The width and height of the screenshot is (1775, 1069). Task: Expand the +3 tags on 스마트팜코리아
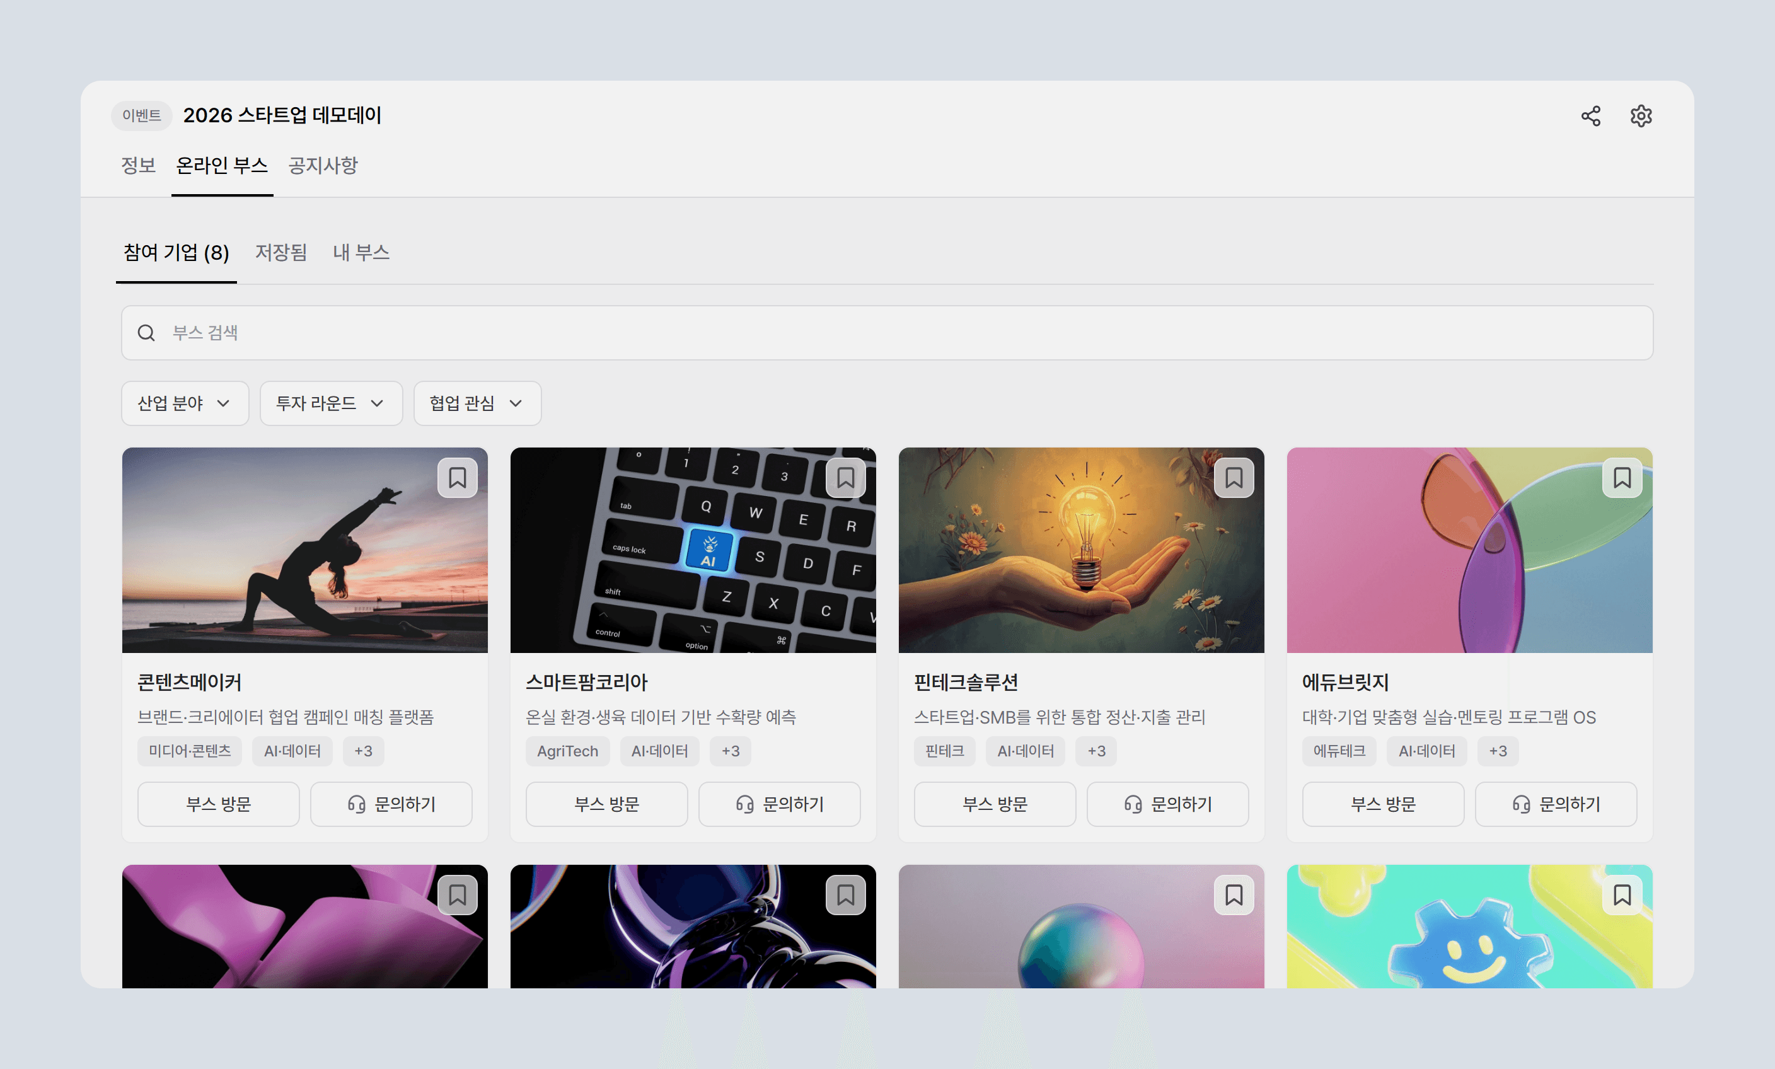(731, 751)
